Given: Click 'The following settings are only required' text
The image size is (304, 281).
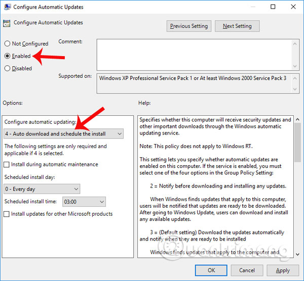Looking at the screenshot, I should point(55,150).
